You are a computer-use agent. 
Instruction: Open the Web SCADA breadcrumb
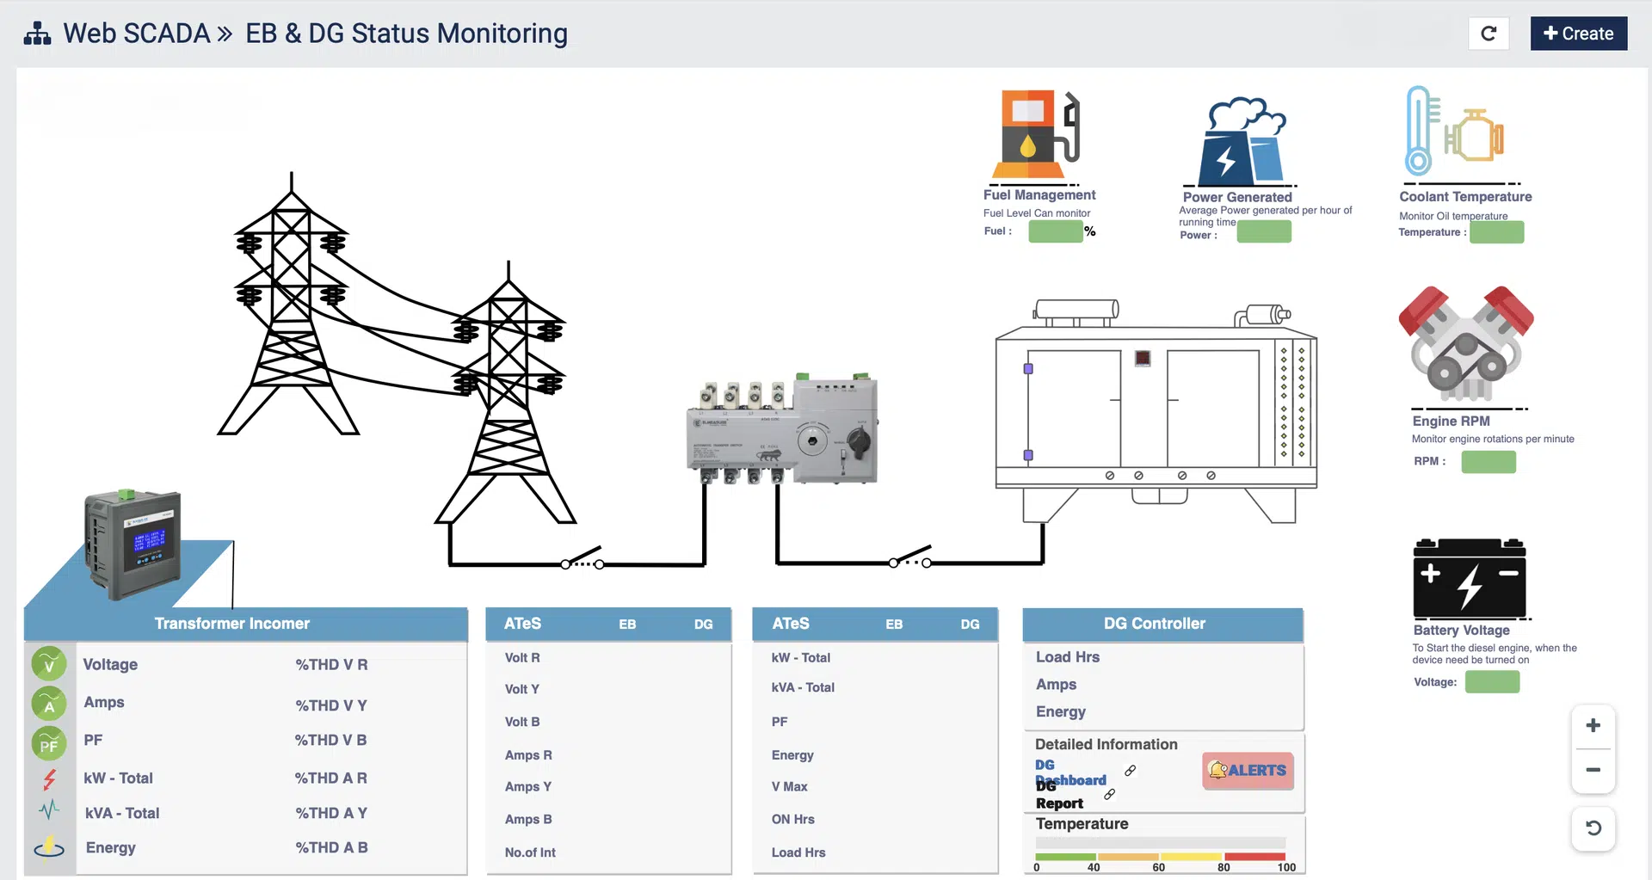(x=137, y=34)
